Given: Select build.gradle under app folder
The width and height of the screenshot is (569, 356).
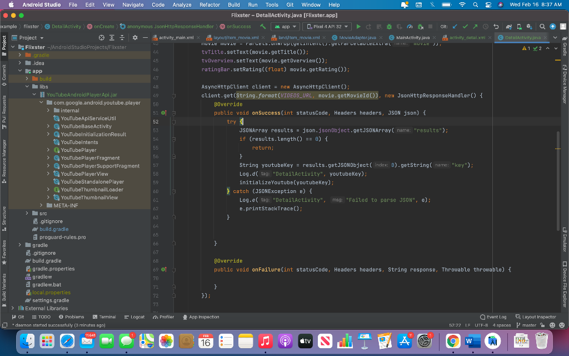Looking at the screenshot, I should click(54, 229).
